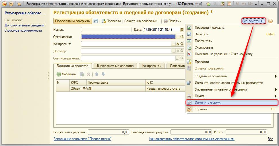Switch to the 'Бюджетные средства' tab
The image size is (279, 146).
(73, 66)
